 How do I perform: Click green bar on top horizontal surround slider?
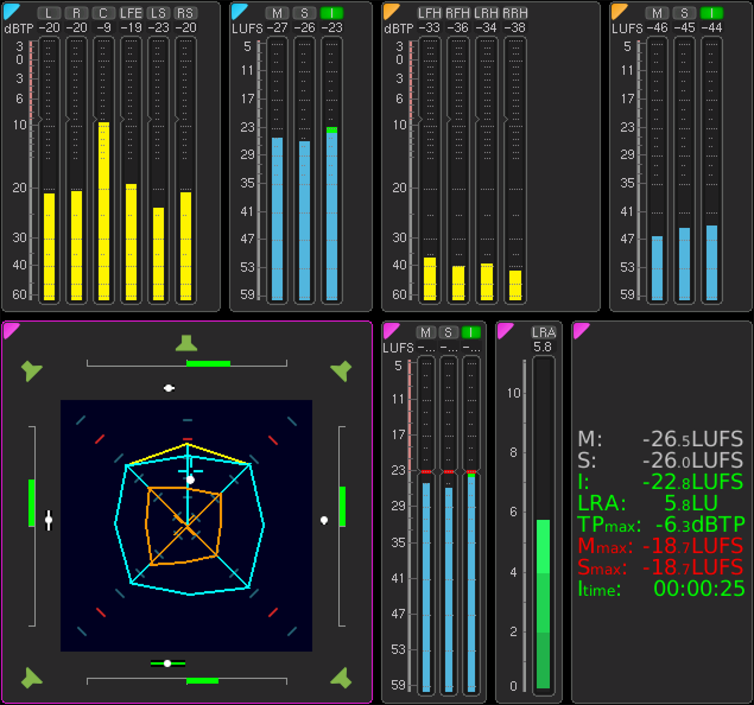[208, 364]
